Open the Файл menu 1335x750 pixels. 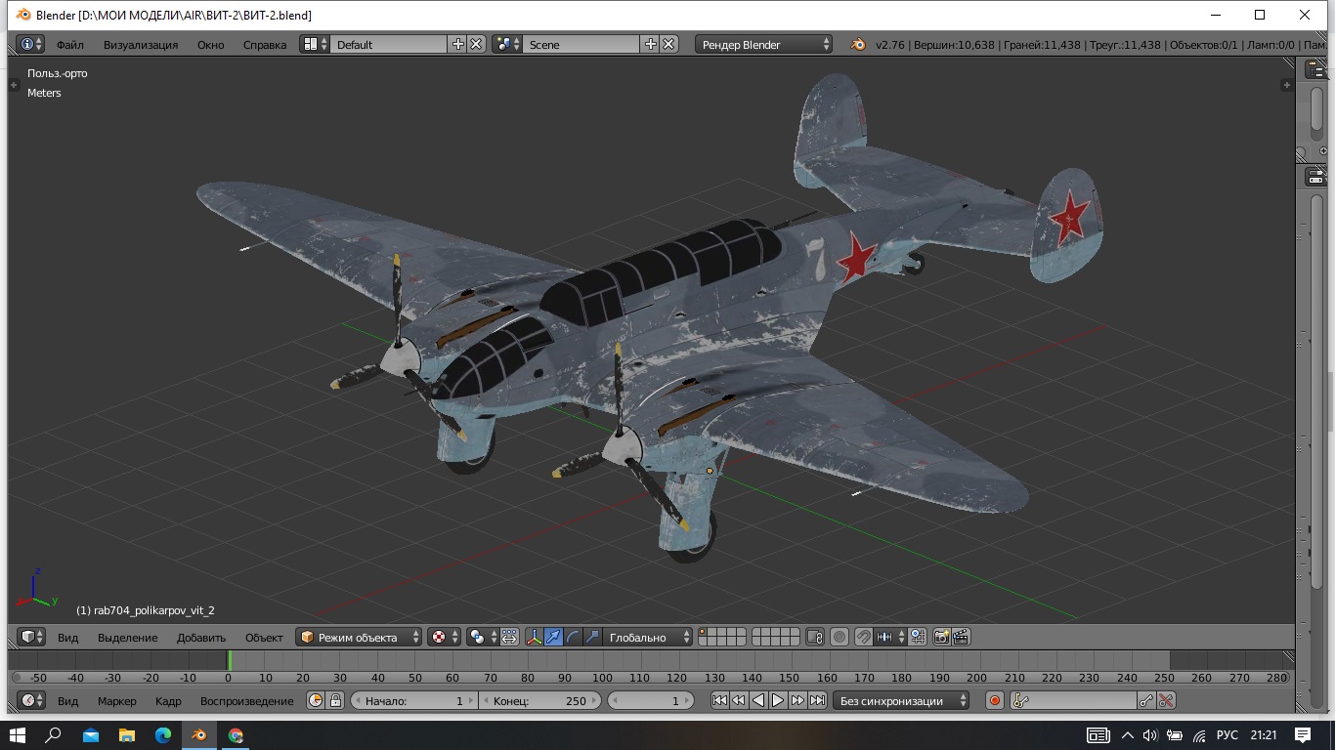(69, 44)
